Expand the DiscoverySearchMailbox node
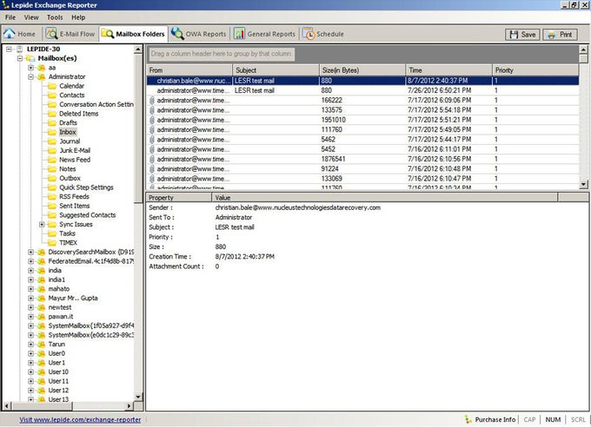Viewport: 591px width, 427px height. (x=31, y=252)
